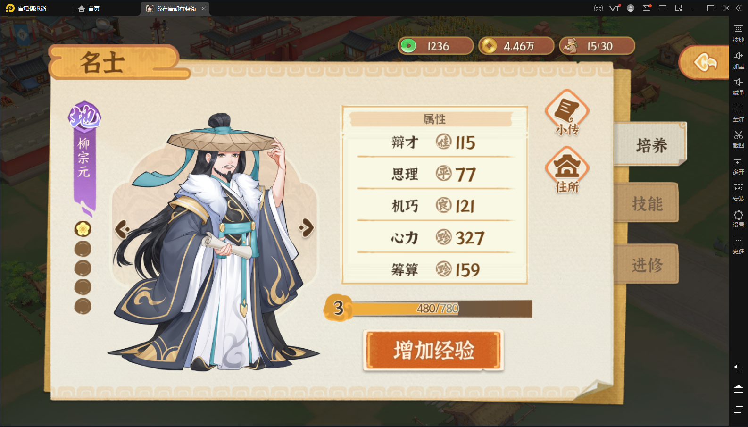748x427 pixels.
Task: Open the 住所 residence icon
Action: 567,170
